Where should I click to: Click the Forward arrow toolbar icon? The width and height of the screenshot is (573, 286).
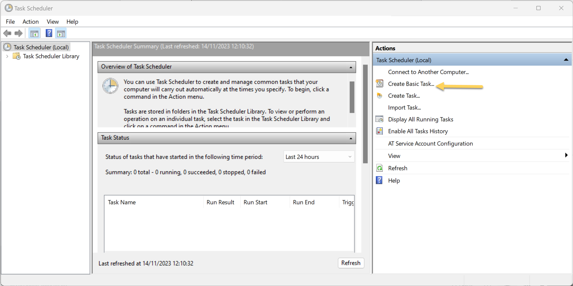point(19,34)
